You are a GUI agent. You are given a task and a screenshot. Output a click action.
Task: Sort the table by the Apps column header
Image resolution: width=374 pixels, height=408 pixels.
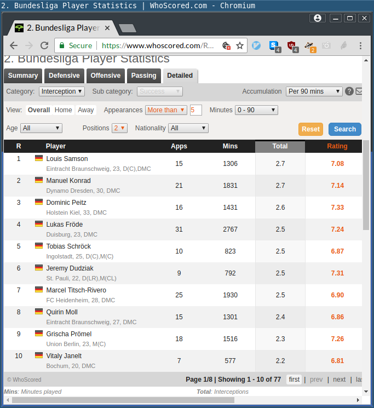click(179, 146)
